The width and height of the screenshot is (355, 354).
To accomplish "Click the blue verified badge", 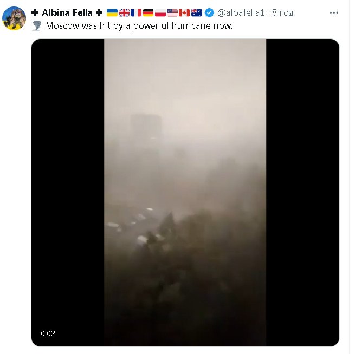I will [209, 12].
